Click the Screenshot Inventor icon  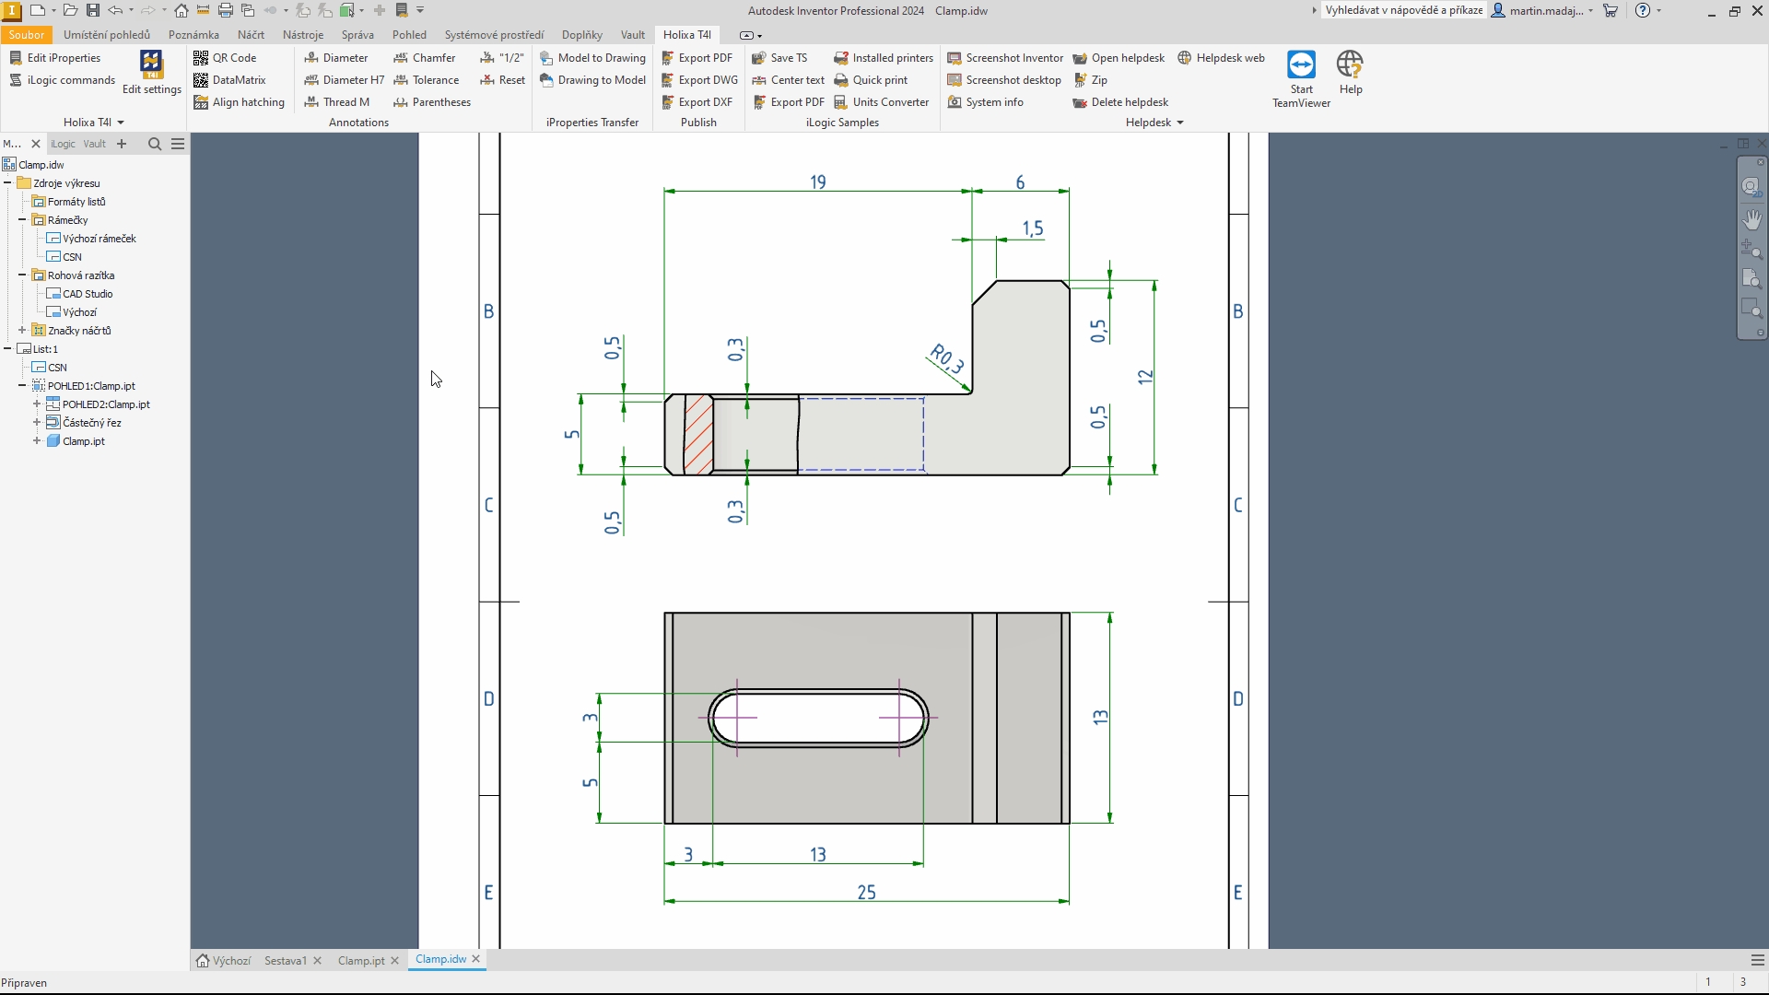pos(955,58)
